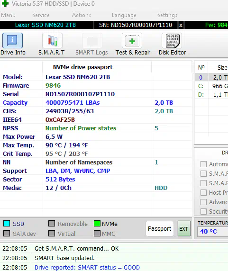Click the HDD media type cell

161,188
